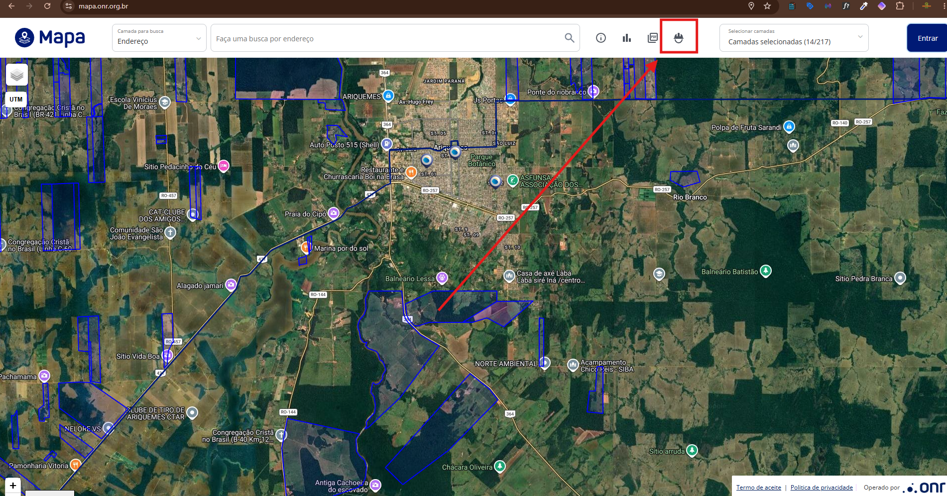Click the browser address bar URL
Viewport: 947px width, 496px height.
[x=104, y=6]
